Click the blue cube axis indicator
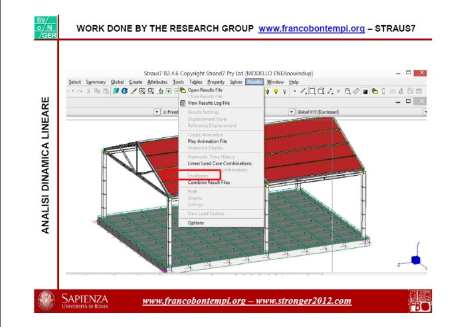This screenshot has height=327, width=465. pos(415,260)
